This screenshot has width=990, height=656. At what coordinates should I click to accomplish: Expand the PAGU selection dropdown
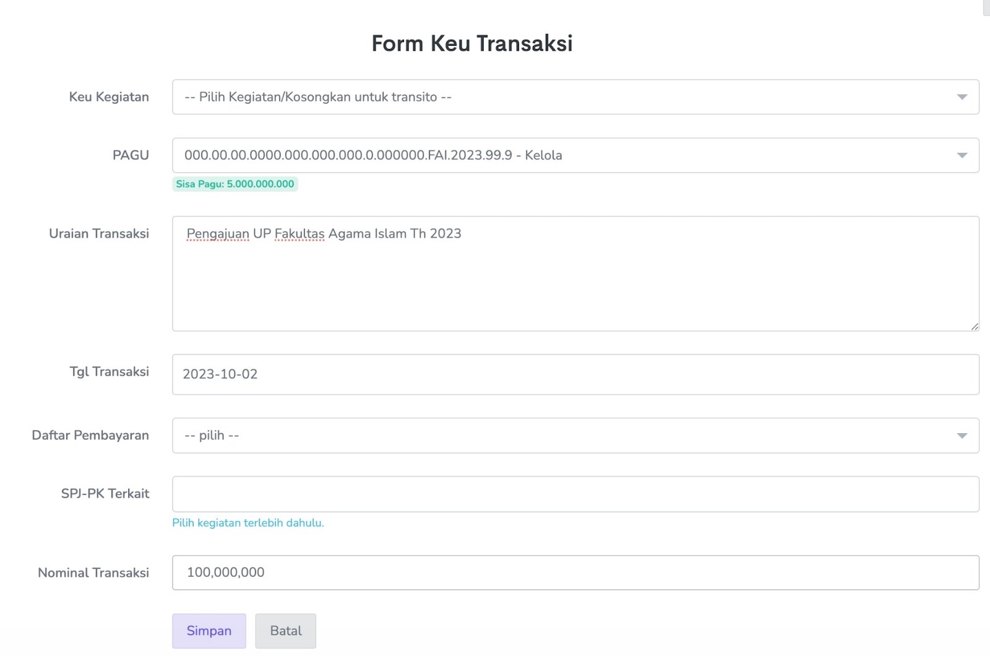pyautogui.click(x=575, y=155)
